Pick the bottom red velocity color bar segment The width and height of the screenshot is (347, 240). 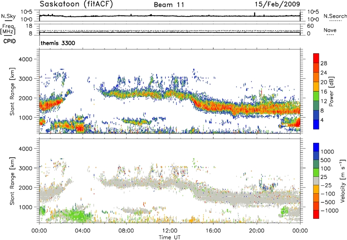click(316, 214)
